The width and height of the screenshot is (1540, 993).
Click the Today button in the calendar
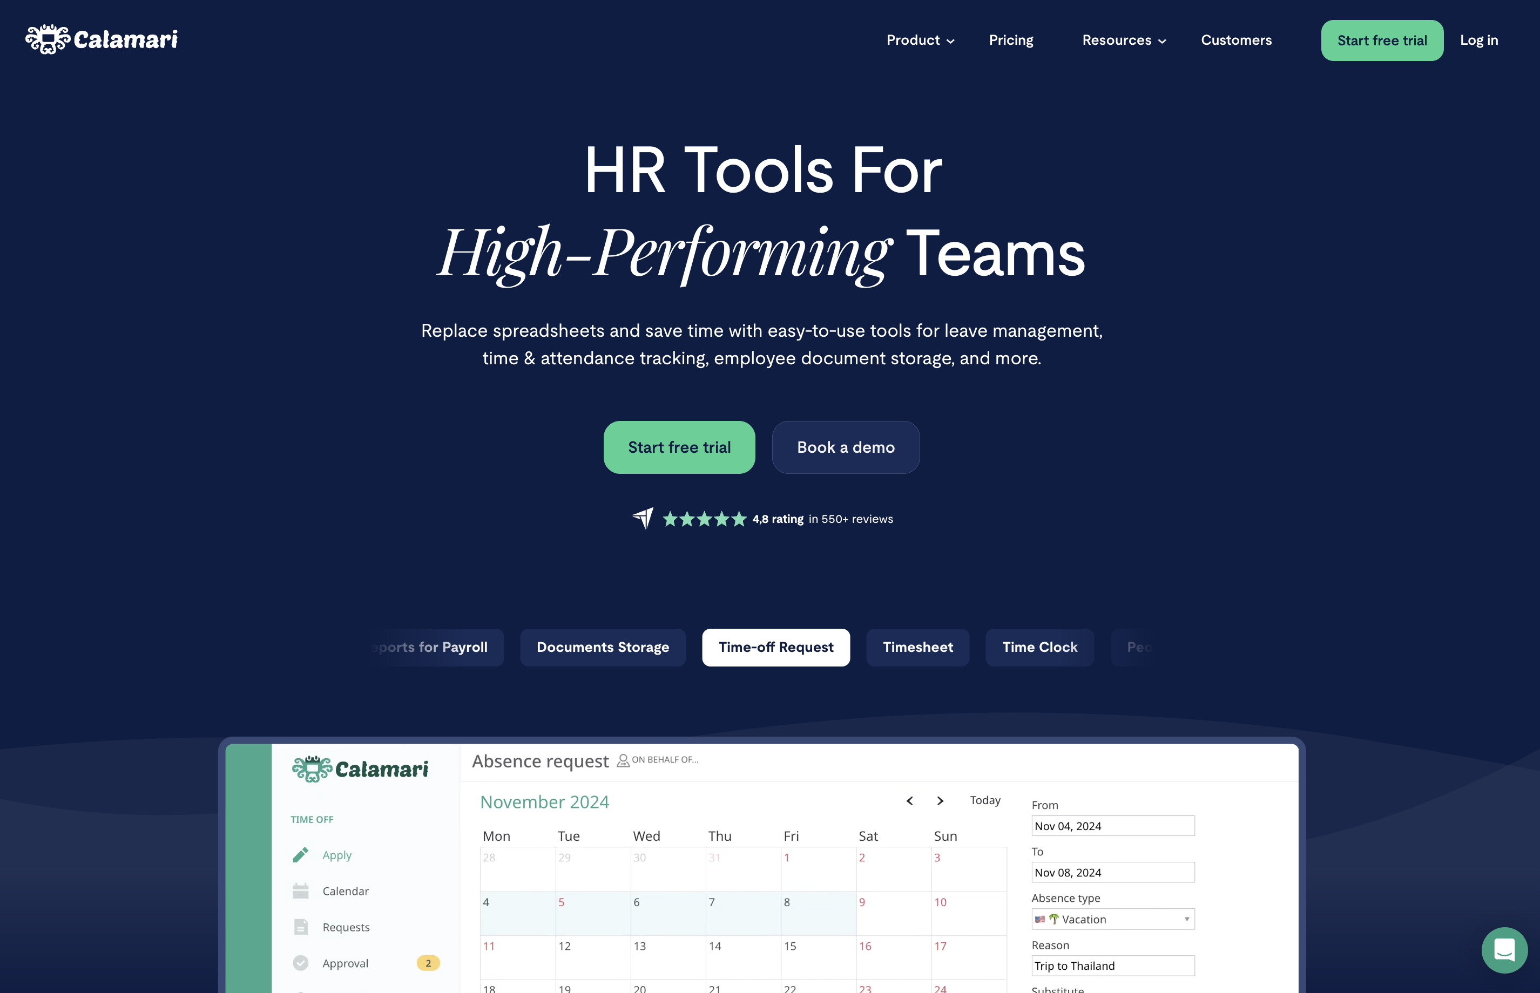985,800
